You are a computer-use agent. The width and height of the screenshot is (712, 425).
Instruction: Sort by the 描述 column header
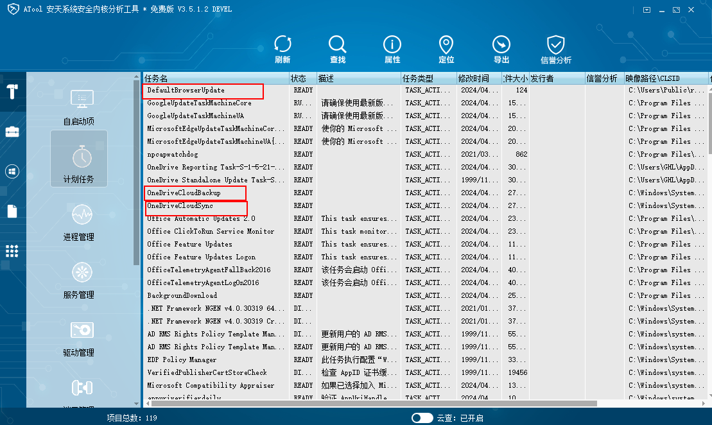pyautogui.click(x=359, y=78)
